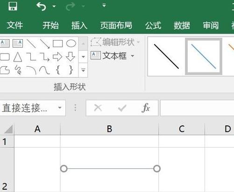Select the rectangle shape tool

(58, 43)
